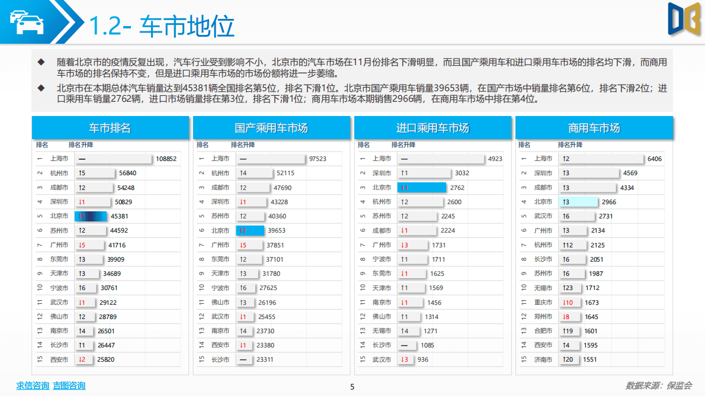Expand the 国产乘用车市场 panel header
The height and width of the screenshot is (396, 705).
pos(272,127)
